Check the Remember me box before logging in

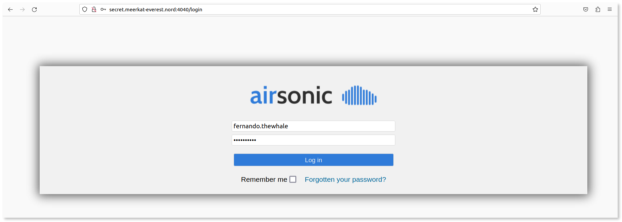click(x=293, y=179)
